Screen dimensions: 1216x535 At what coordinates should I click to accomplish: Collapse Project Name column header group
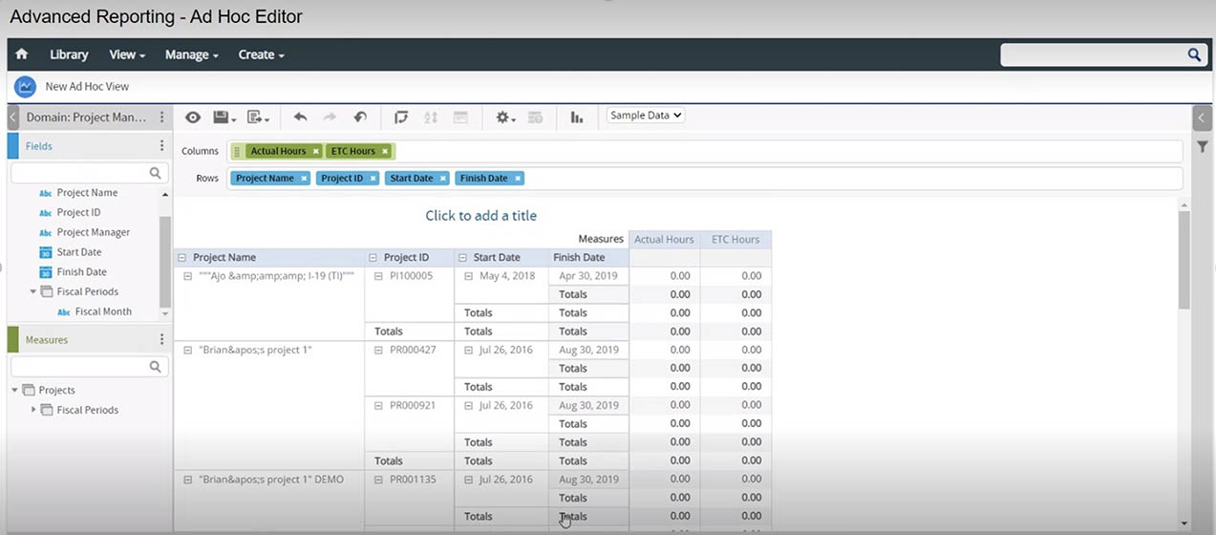(x=182, y=257)
